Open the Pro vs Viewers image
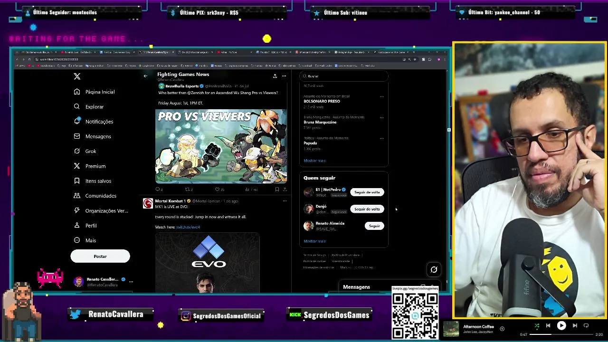The width and height of the screenshot is (608, 342). pos(221,146)
